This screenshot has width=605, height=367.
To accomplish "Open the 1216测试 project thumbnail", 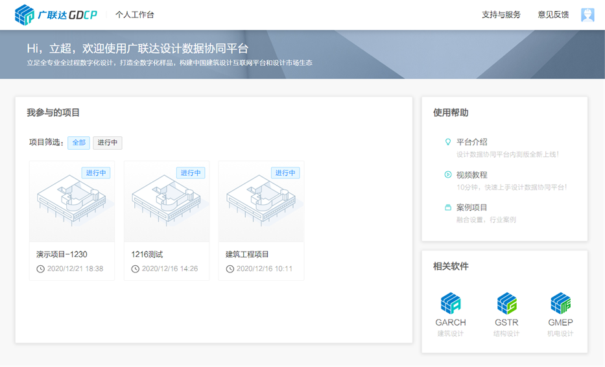I will 167,202.
